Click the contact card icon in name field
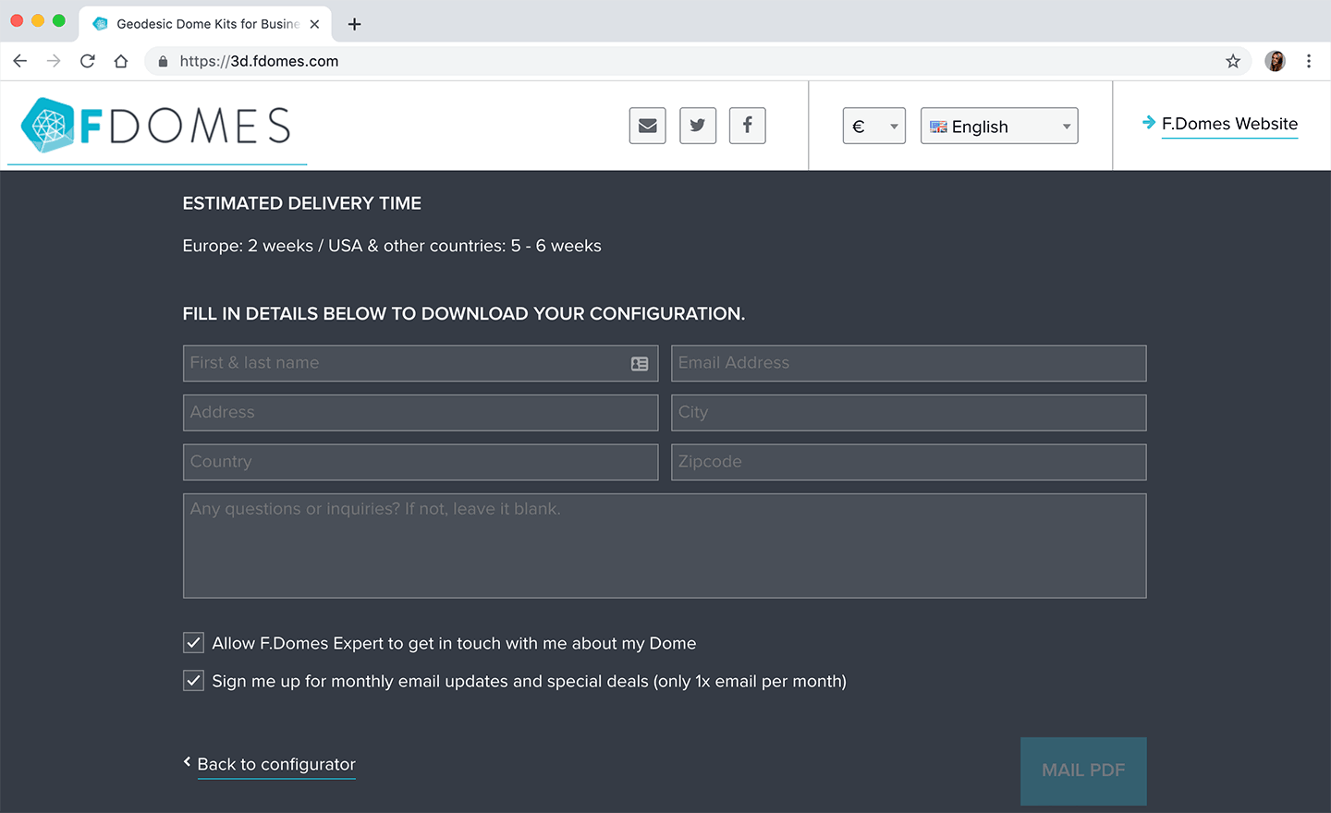The height and width of the screenshot is (813, 1331). (639, 364)
